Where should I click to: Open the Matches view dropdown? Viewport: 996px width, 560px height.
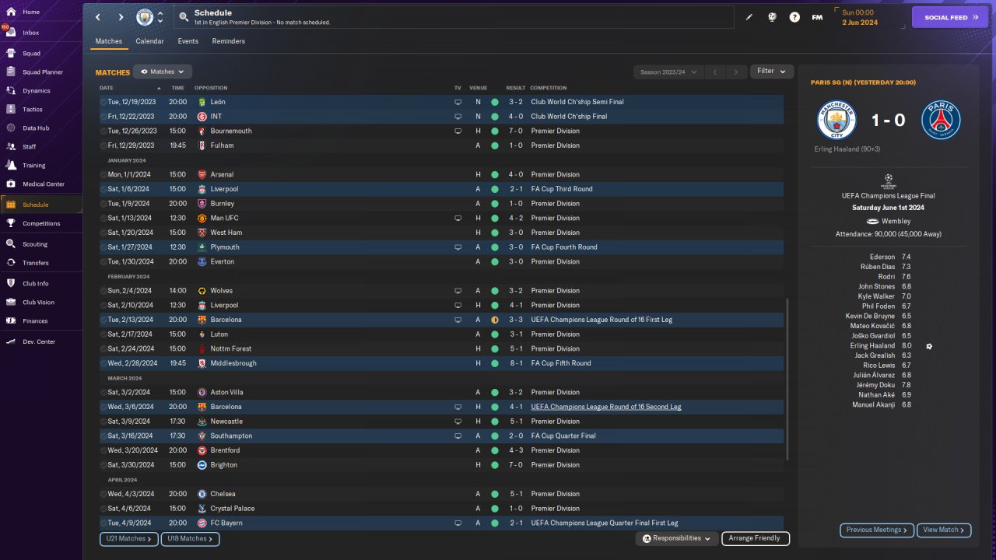click(x=163, y=72)
